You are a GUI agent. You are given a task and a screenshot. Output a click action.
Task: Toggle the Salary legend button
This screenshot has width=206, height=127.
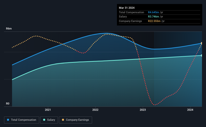point(49,120)
